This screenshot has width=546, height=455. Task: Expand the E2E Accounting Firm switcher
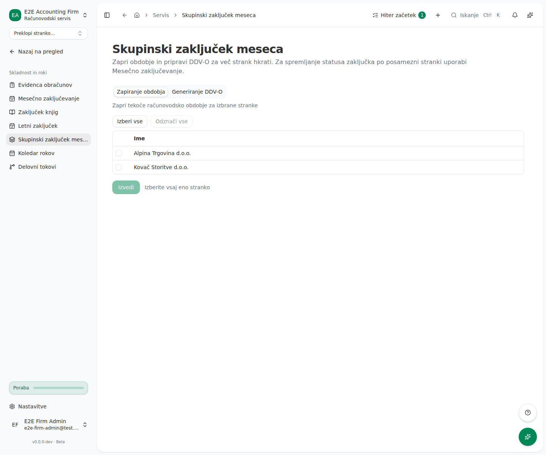pos(49,15)
